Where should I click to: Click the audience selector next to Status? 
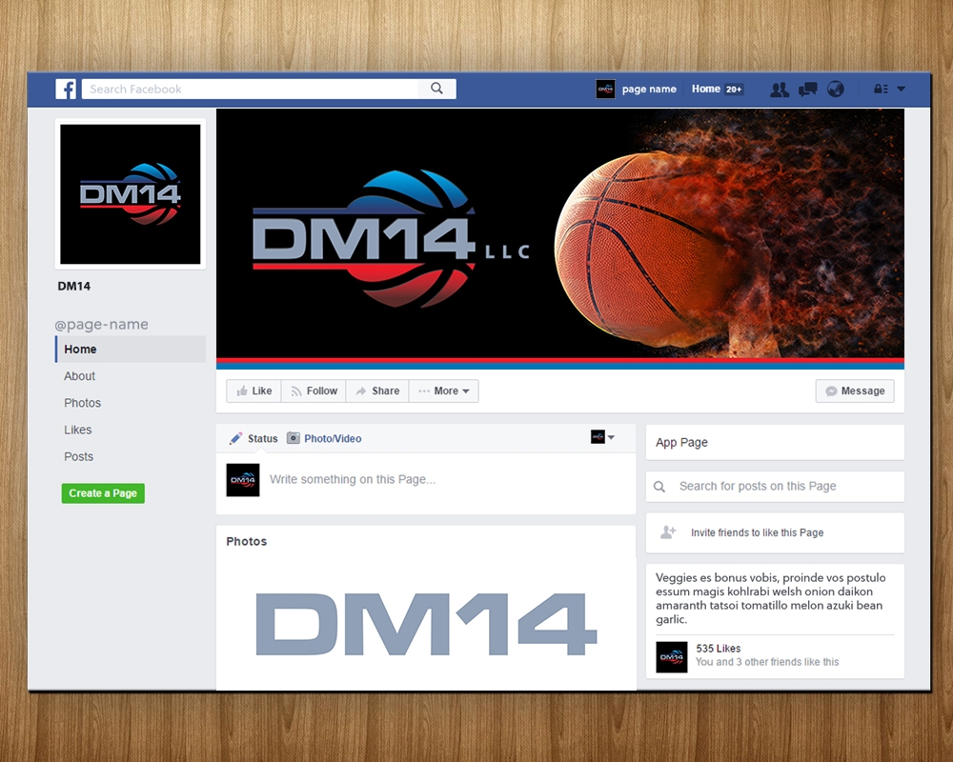point(603,437)
